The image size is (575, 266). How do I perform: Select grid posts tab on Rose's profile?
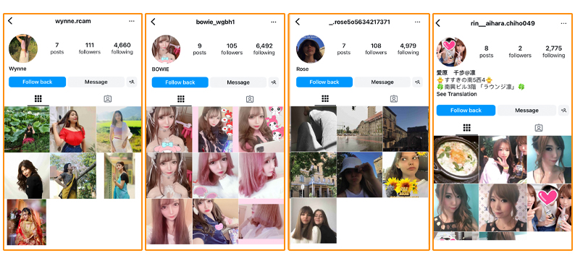click(x=325, y=98)
